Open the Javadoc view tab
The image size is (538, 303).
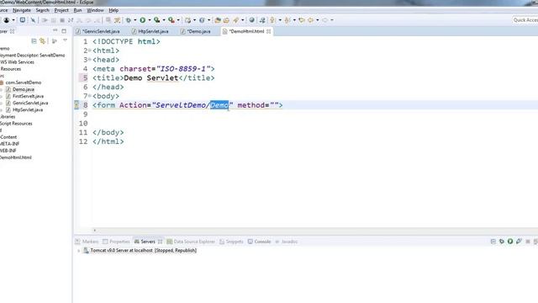287,242
